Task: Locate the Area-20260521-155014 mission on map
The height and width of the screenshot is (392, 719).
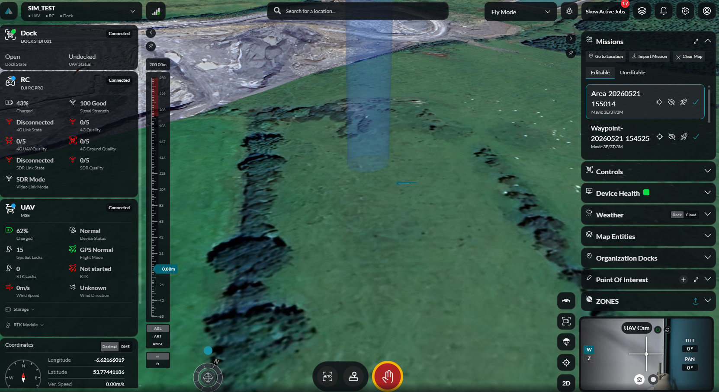Action: (x=659, y=102)
